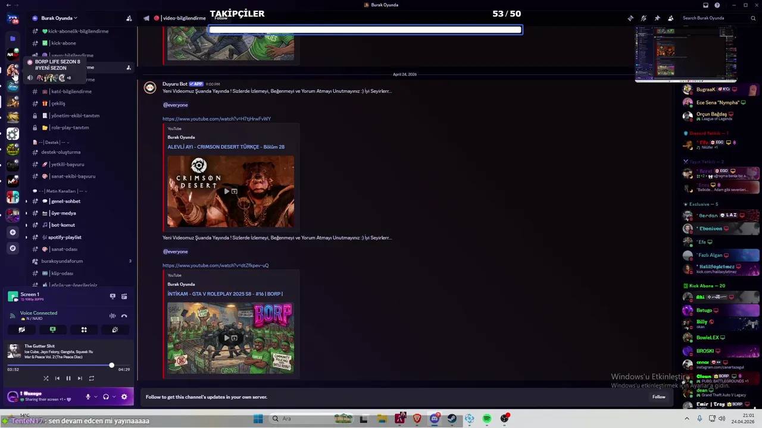762x428 pixels.
Task: Click the song progress slider knob
Action: point(111,365)
